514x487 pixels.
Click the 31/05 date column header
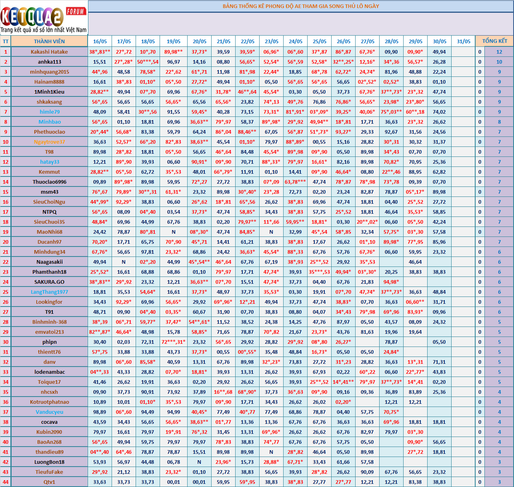tap(463, 41)
